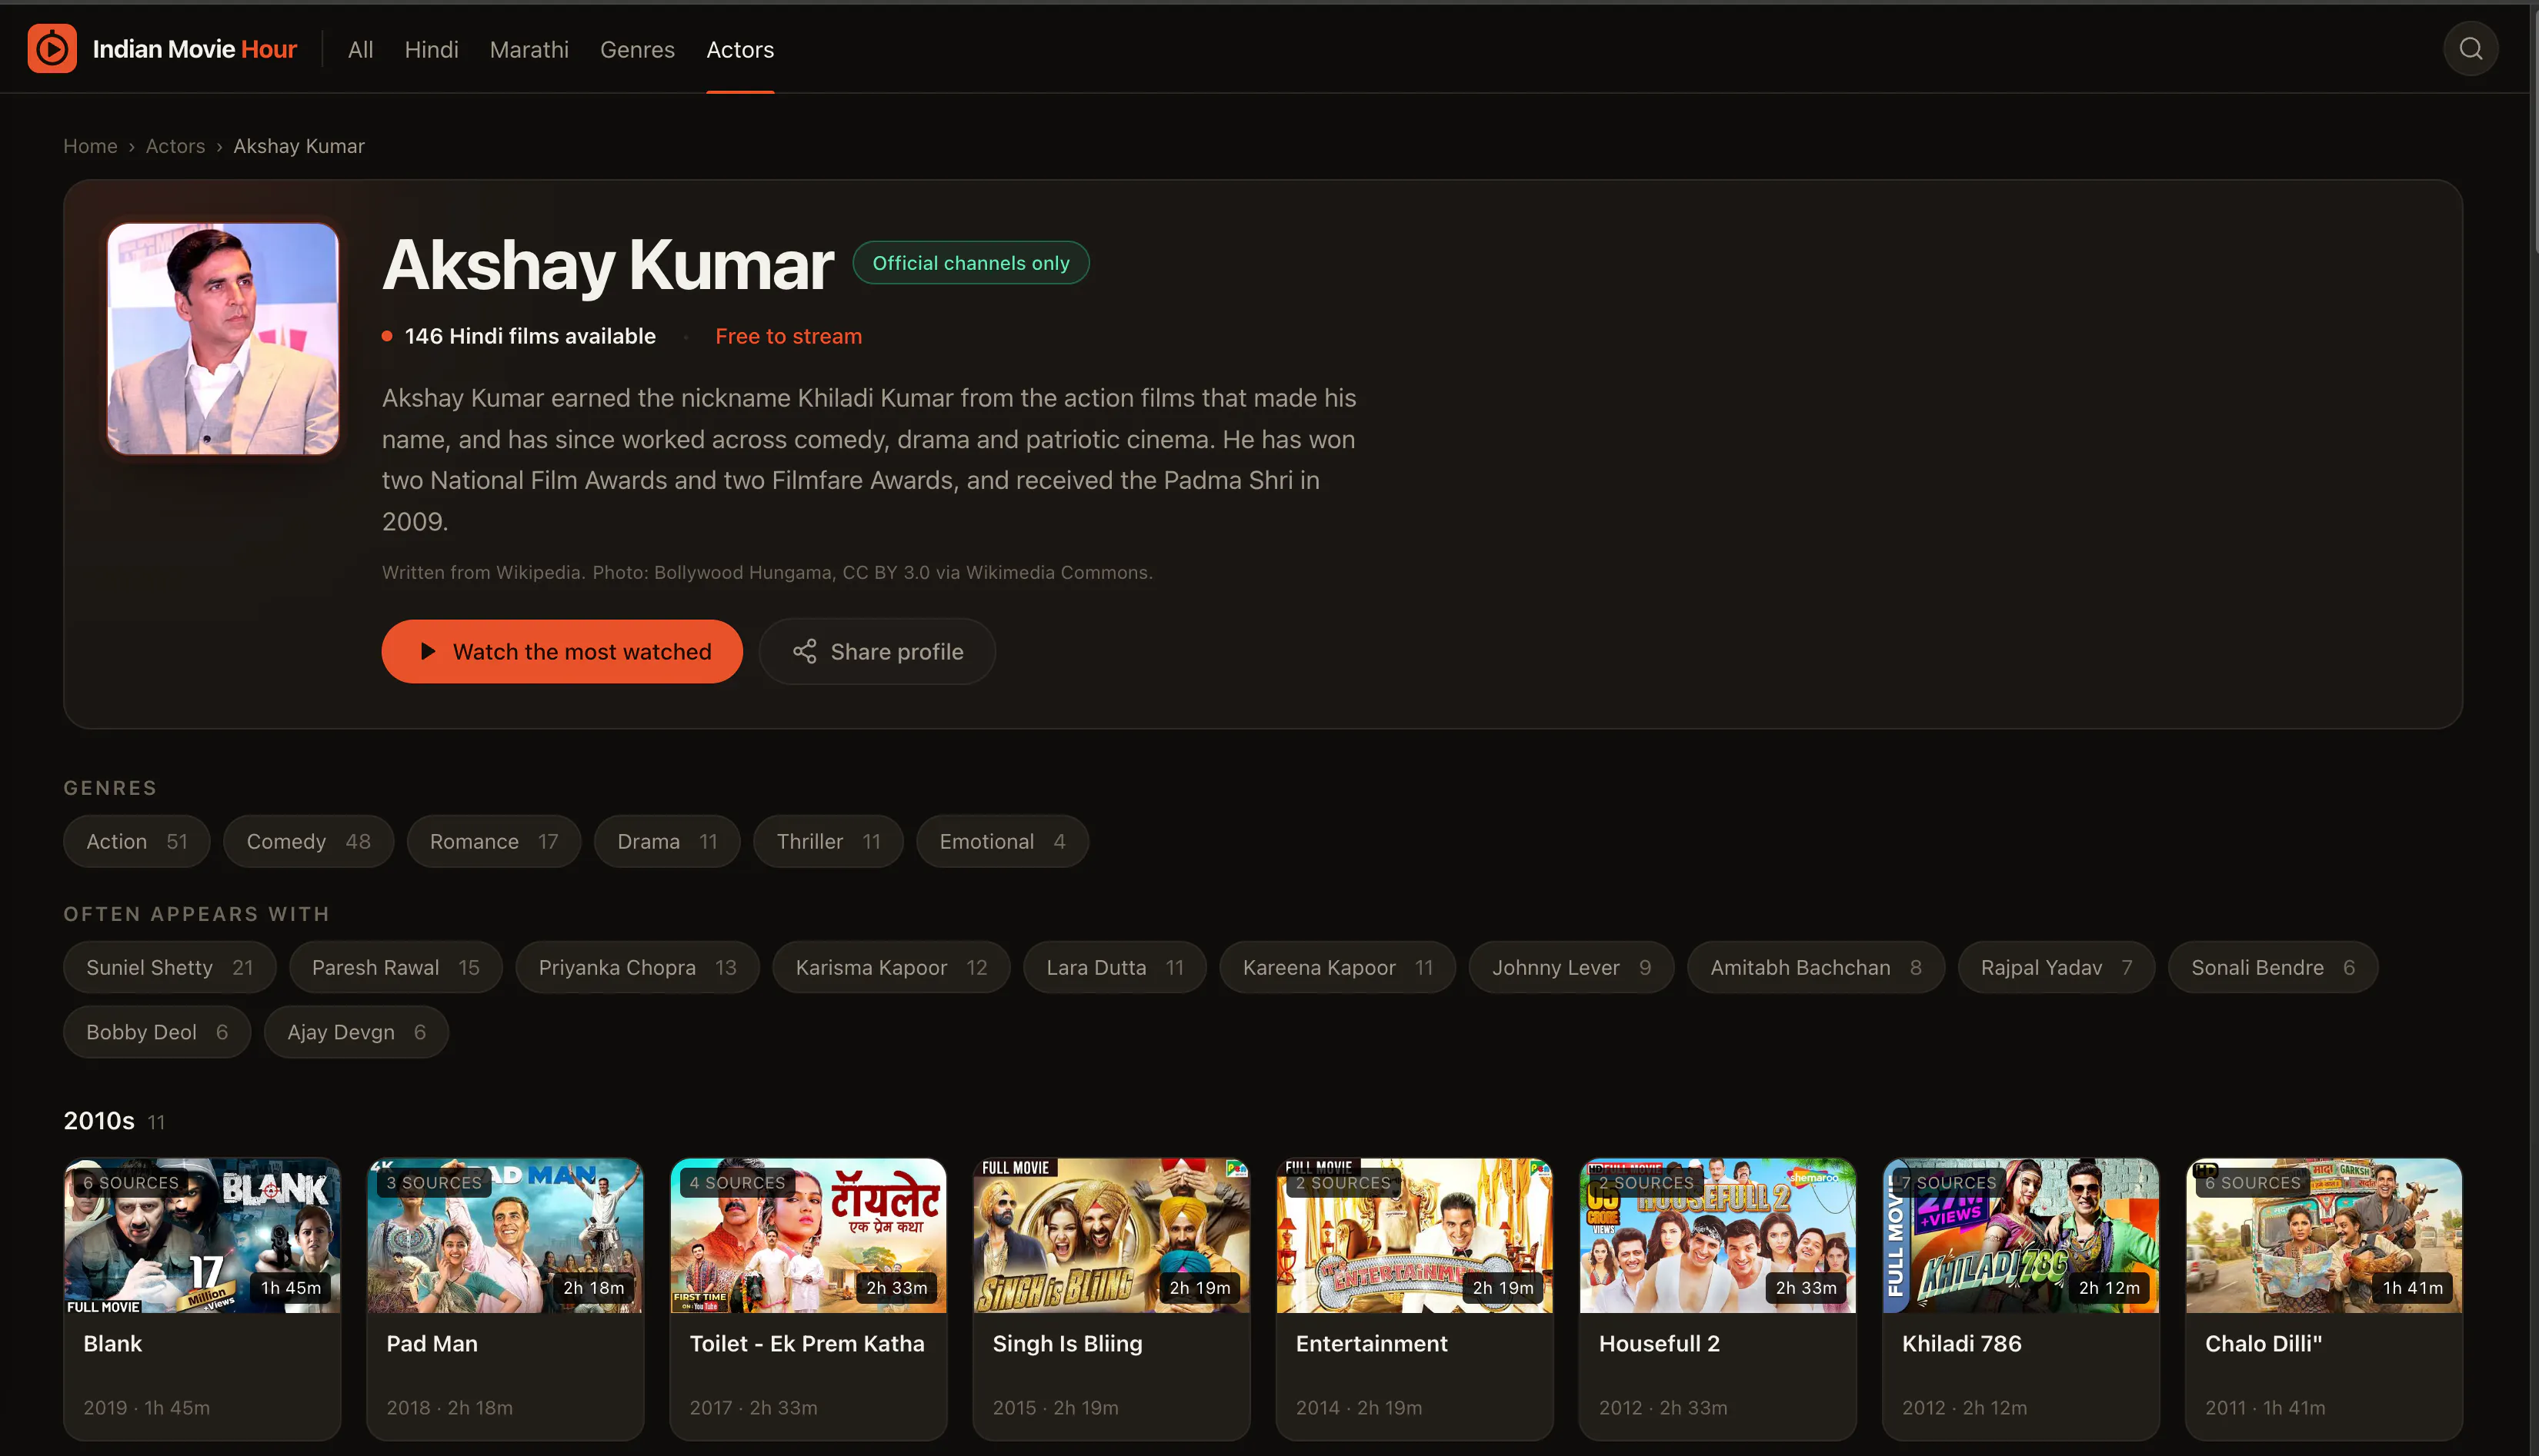This screenshot has width=2539, height=1456.
Task: Open co-star Kareena Kapoor chip
Action: (1338, 968)
